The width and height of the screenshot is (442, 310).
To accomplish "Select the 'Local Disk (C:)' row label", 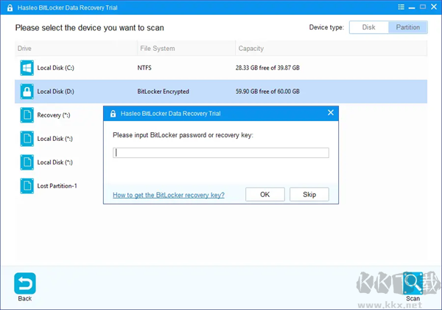I will click(55, 68).
